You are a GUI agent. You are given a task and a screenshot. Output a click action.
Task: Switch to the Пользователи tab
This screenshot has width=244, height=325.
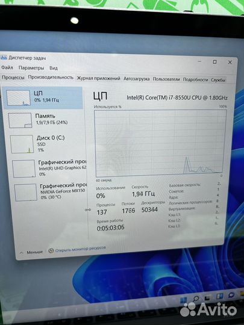coord(166,79)
